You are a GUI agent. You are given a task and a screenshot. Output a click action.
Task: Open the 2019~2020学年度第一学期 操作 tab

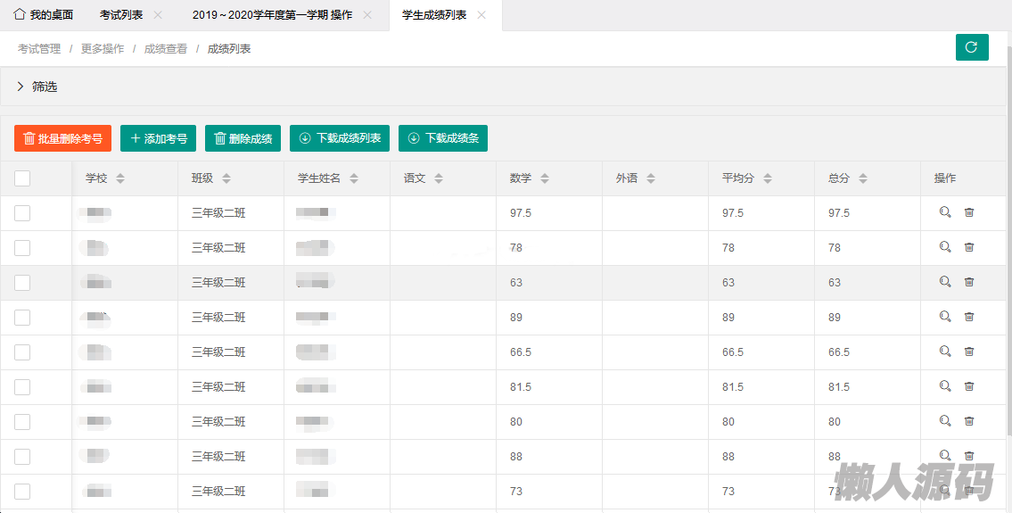pos(272,15)
